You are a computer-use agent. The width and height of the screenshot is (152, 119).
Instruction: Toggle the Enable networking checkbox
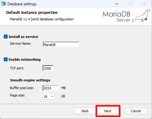[6, 59]
